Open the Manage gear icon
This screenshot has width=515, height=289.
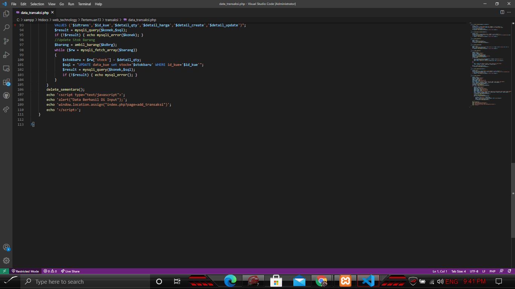[6, 260]
